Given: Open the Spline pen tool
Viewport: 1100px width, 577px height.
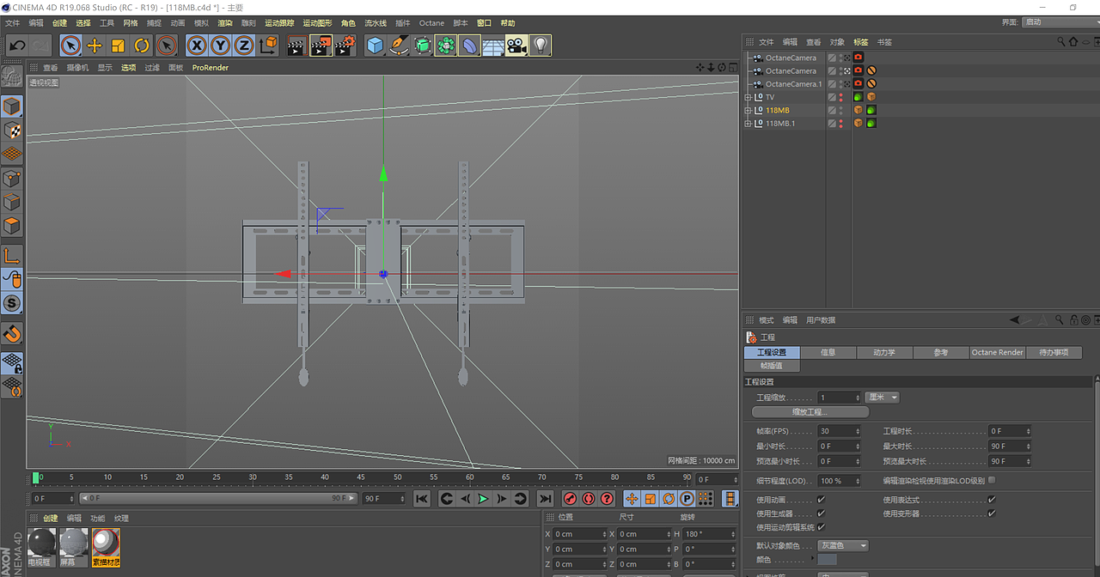Looking at the screenshot, I should coord(399,46).
